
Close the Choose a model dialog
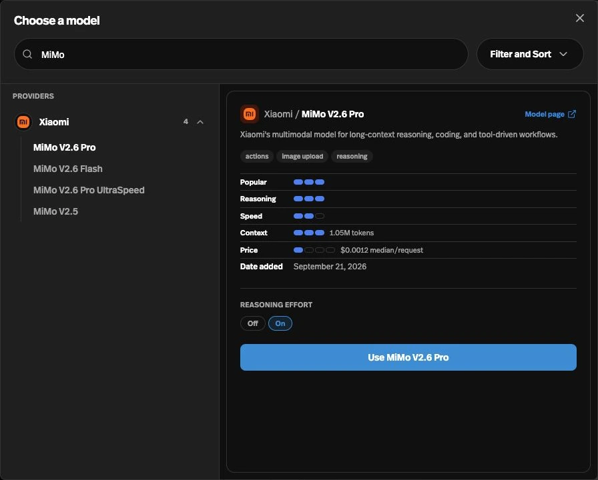[580, 18]
